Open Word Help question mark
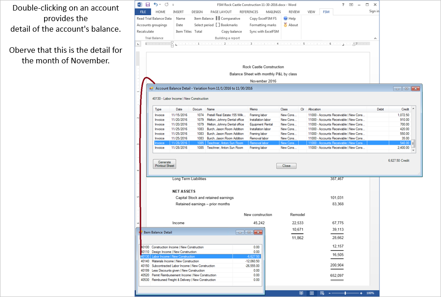The image size is (441, 297). [x=343, y=5]
